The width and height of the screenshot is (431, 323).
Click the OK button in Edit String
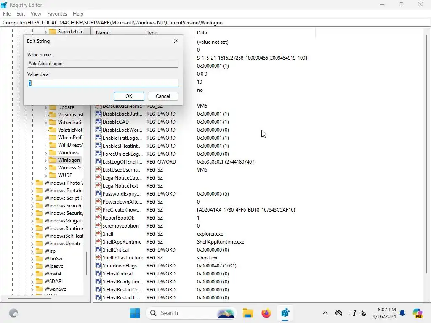point(129,96)
